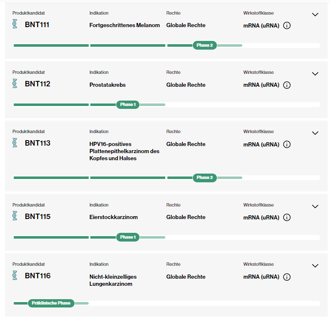Expand the BNT116 card chevron

point(315,266)
